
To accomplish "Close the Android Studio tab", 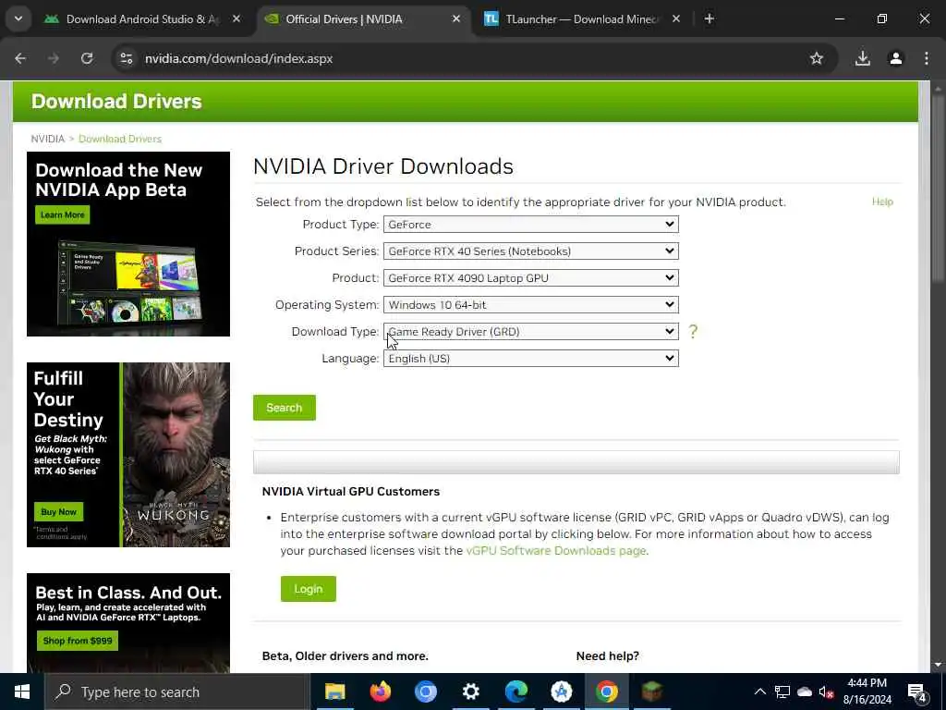I will [236, 18].
